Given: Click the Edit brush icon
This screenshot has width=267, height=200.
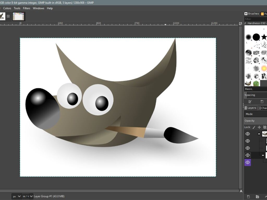Looking at the screenshot, I should tap(250, 102).
